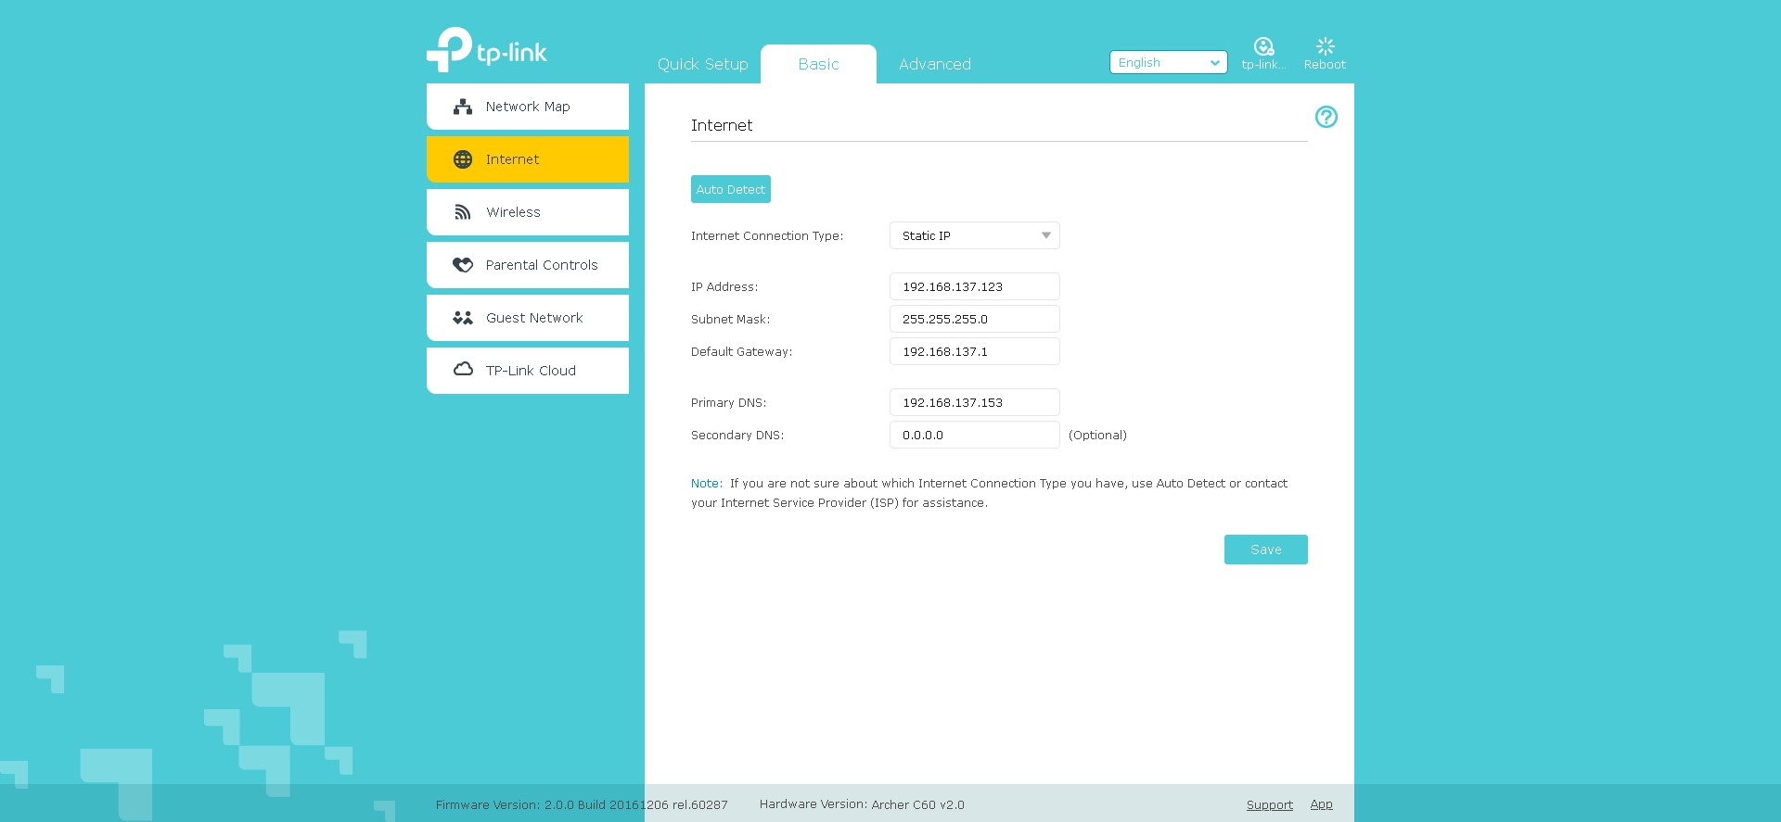Click the tp-link logo
This screenshot has width=1781, height=822.
(x=487, y=50)
